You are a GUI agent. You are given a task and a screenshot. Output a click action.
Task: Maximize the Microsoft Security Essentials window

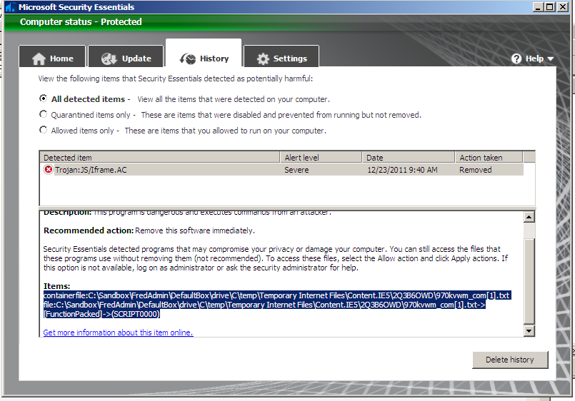(550, 7)
